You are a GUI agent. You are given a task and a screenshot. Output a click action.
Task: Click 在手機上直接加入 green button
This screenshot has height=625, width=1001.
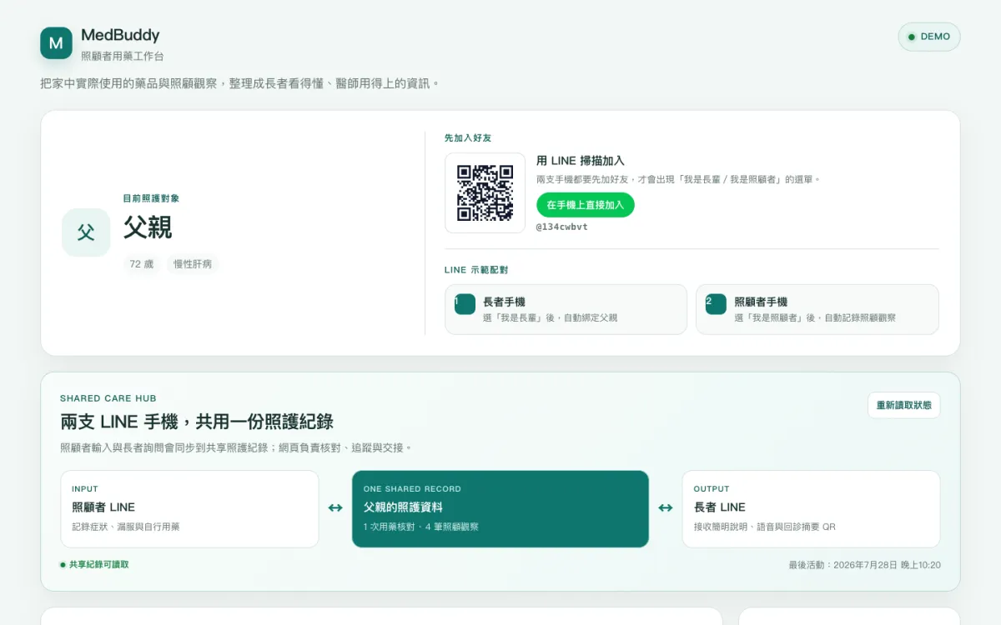click(x=585, y=205)
